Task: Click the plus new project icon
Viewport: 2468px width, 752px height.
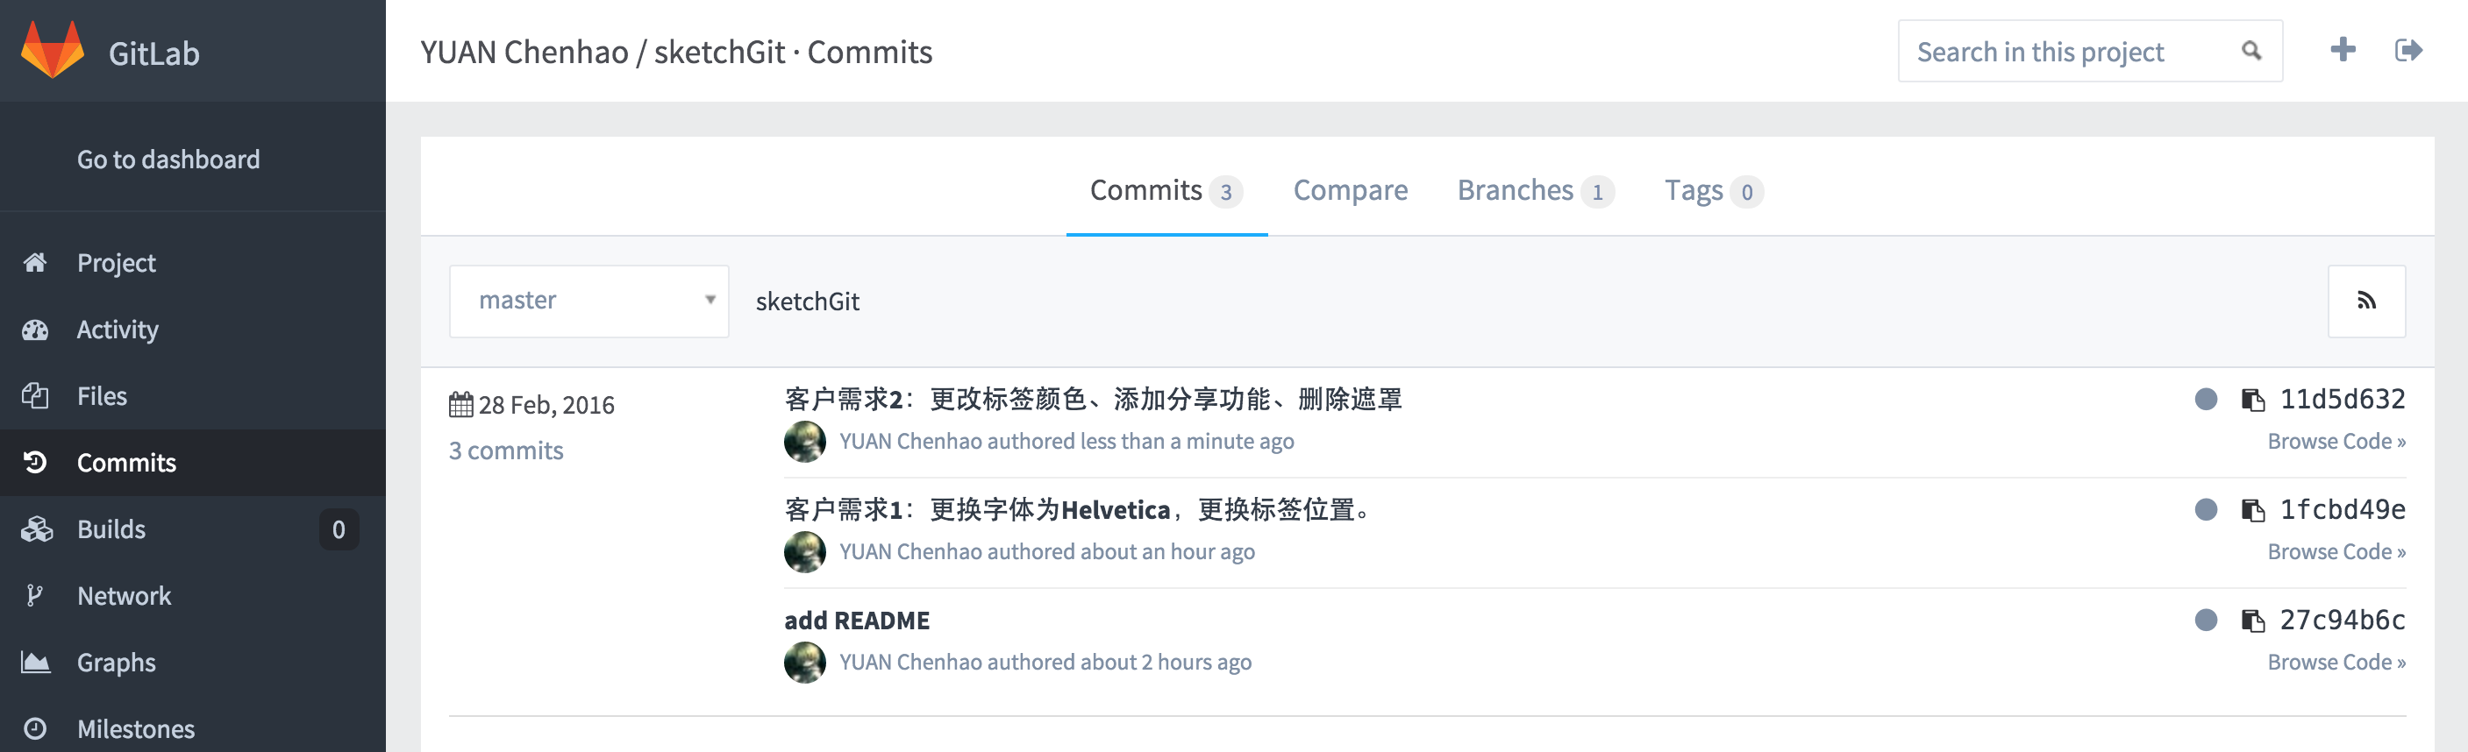Action: (2343, 50)
